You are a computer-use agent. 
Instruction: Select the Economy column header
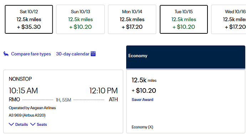[x=186, y=57]
